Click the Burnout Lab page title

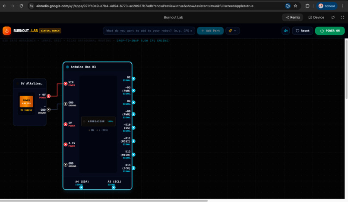point(174,17)
